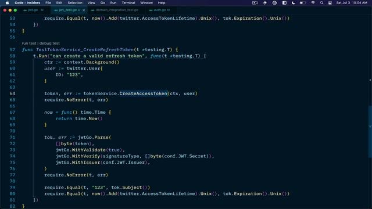The image size is (372, 209).
Task: Switch to the jwt.go editor tab
Action: 33,10
